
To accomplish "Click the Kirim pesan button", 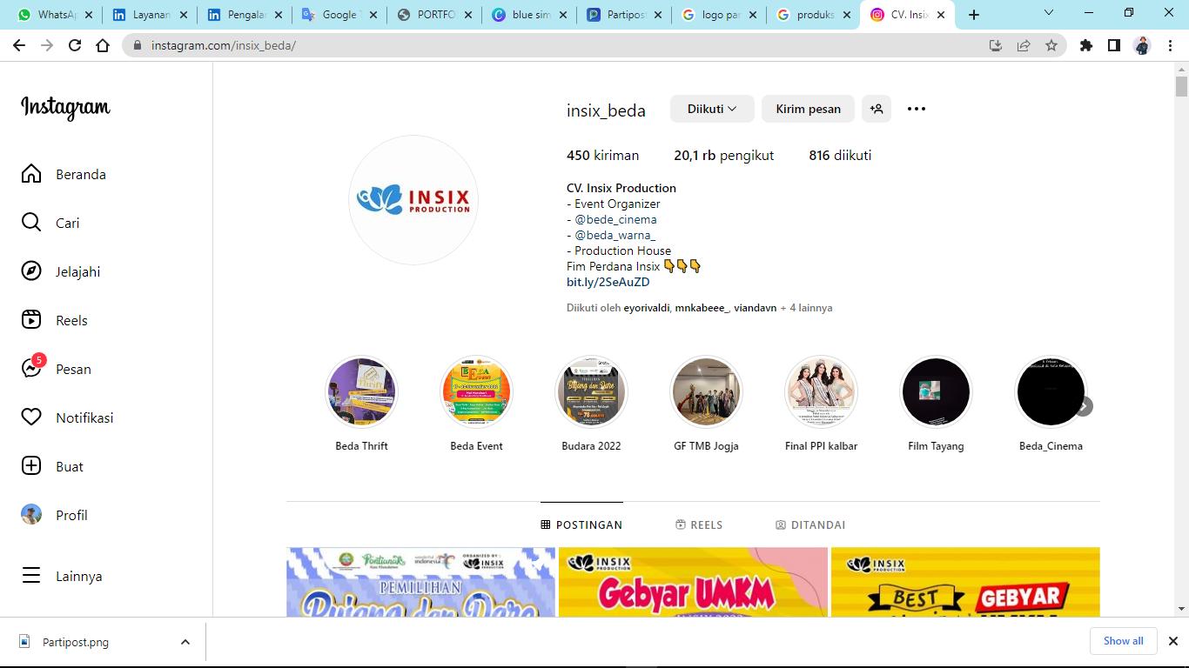I will pyautogui.click(x=809, y=109).
